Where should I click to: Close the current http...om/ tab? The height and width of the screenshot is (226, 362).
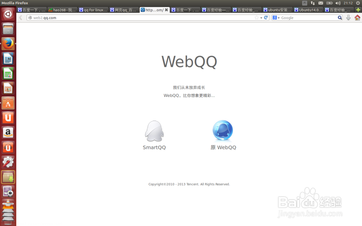pos(166,10)
